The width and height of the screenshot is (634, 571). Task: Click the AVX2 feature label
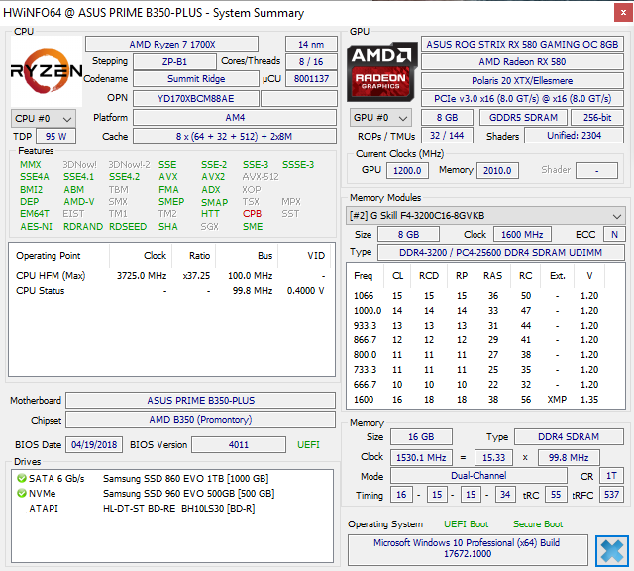[213, 177]
